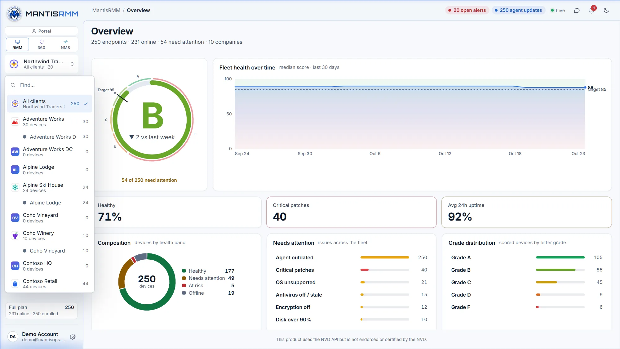620x349 pixels.
Task: Open the Avg 24h uptime card
Action: coord(526,212)
